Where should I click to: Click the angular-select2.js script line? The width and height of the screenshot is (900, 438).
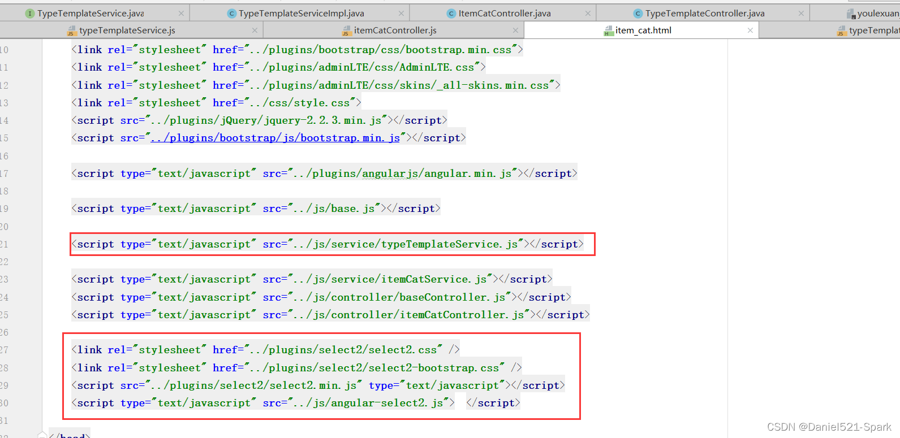[296, 403]
